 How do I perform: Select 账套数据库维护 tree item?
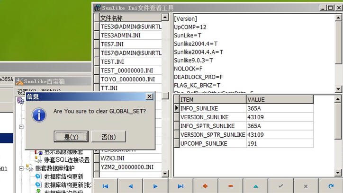[55, 168]
